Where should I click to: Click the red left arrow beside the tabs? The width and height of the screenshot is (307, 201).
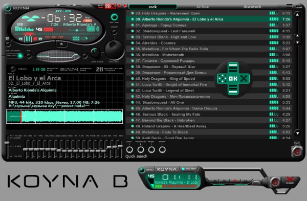point(119,6)
